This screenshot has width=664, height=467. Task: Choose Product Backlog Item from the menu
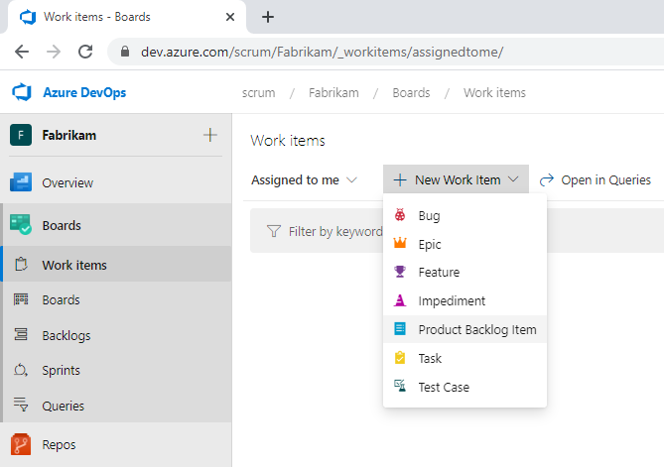pos(465,329)
